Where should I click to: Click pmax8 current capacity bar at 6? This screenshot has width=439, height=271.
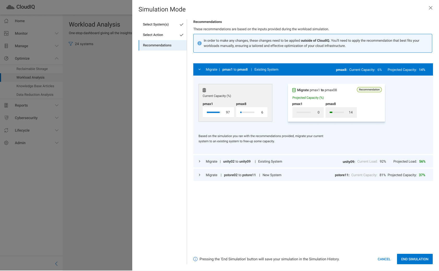[247, 112]
